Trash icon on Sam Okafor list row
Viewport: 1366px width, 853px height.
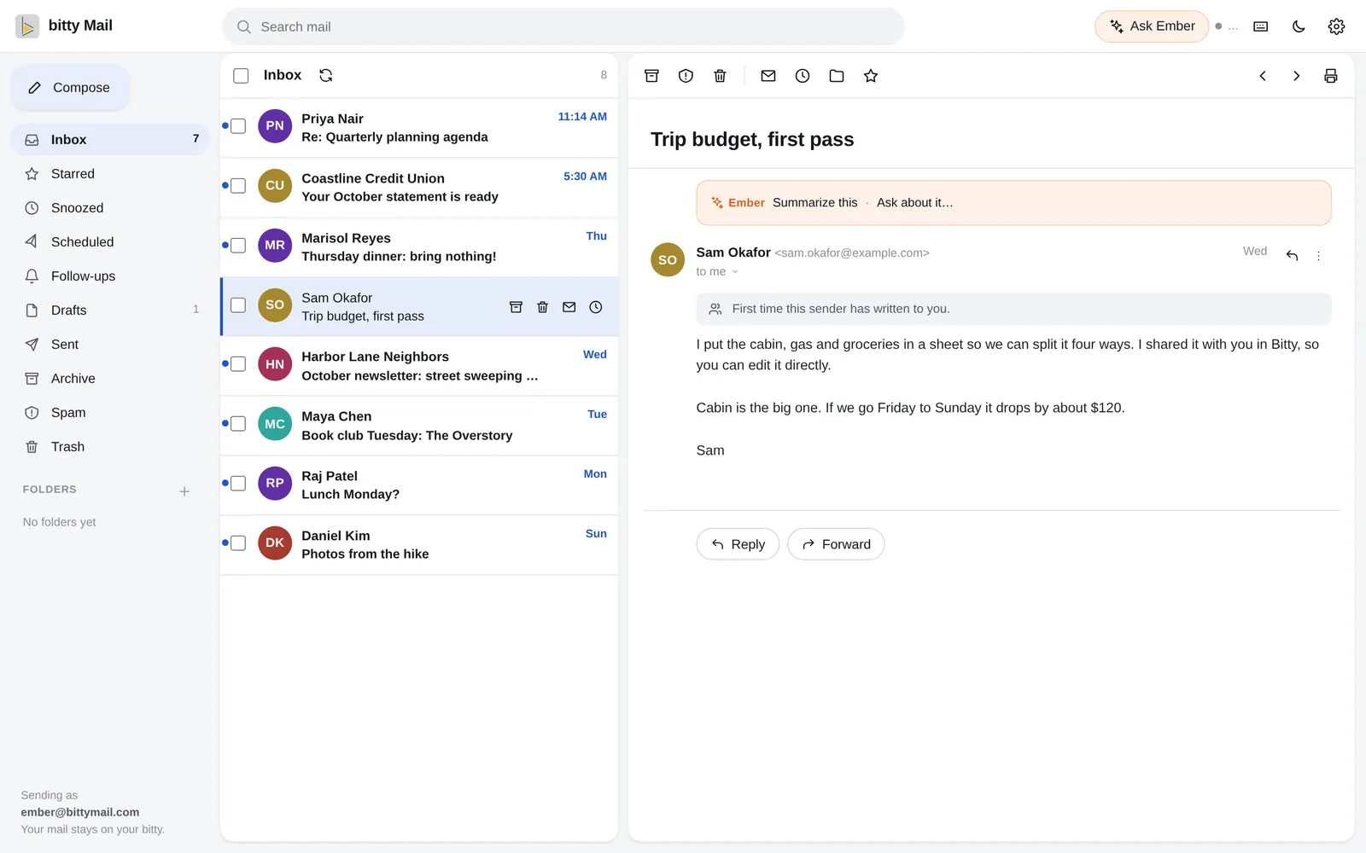pyautogui.click(x=542, y=307)
